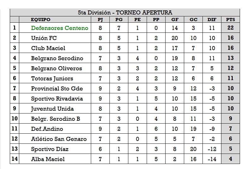This screenshot has height=169, width=252.
Task: Click the EQUIPO column header
Action: pos(40,20)
